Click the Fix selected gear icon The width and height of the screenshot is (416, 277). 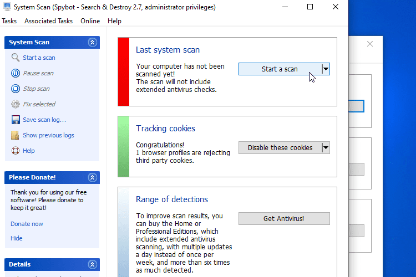(16, 104)
